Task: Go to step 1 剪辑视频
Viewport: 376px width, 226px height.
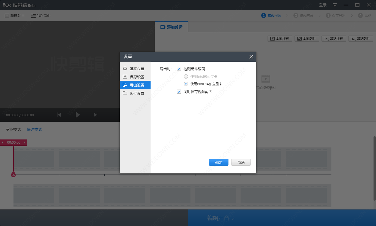Action: [x=271, y=16]
